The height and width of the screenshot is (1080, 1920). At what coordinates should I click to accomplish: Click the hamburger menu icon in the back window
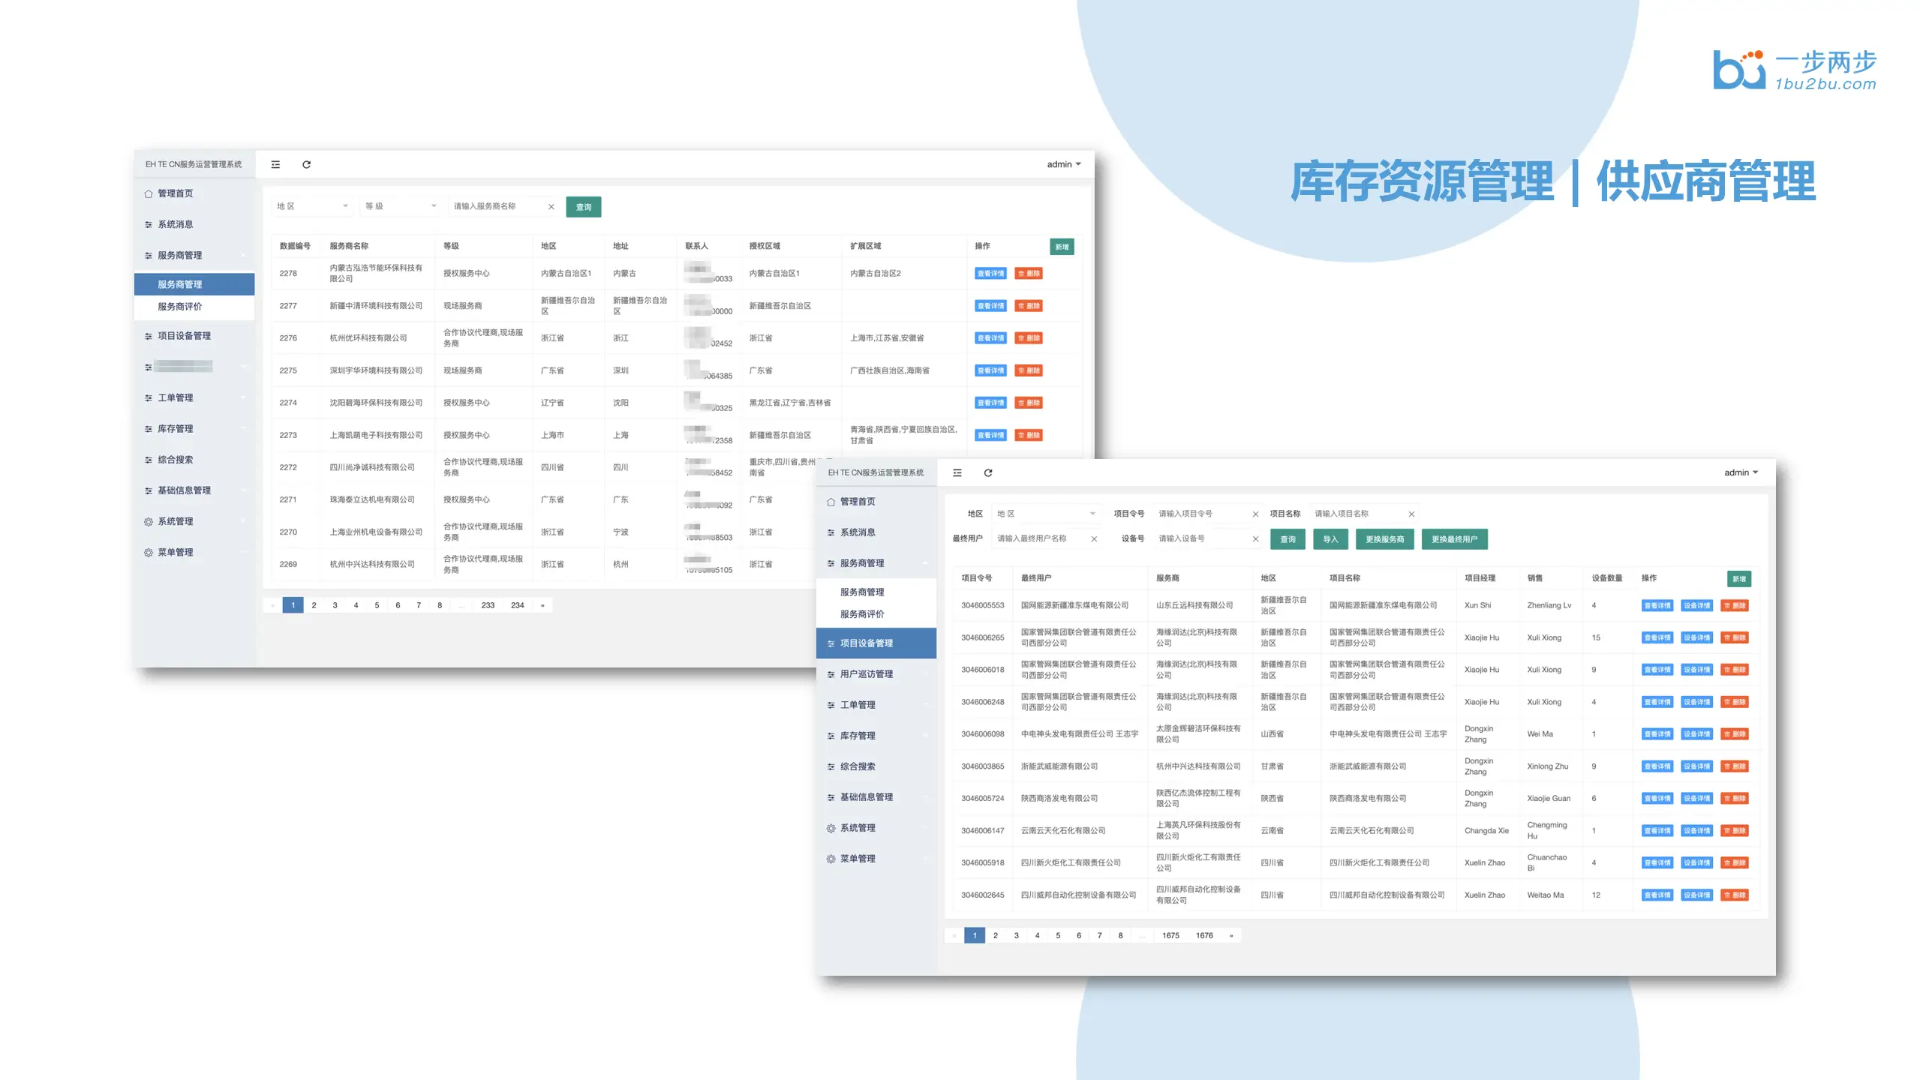pos(275,164)
